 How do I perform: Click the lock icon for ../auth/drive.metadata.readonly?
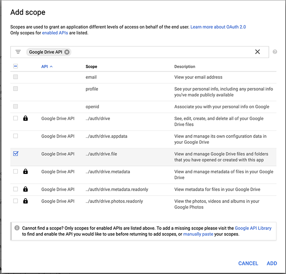(25, 189)
